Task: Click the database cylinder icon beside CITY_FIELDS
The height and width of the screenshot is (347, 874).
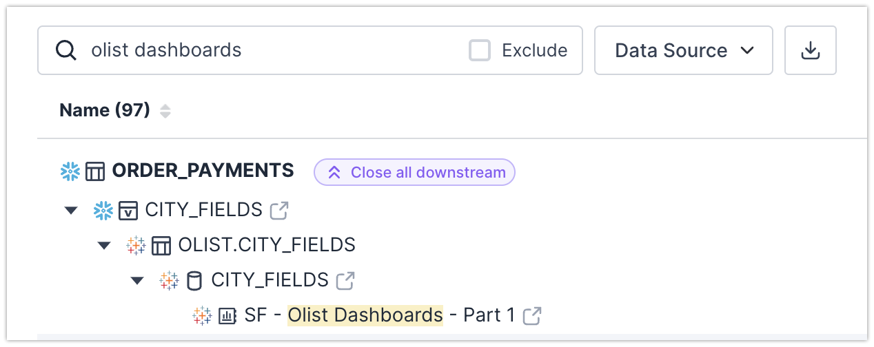Action: [x=194, y=280]
